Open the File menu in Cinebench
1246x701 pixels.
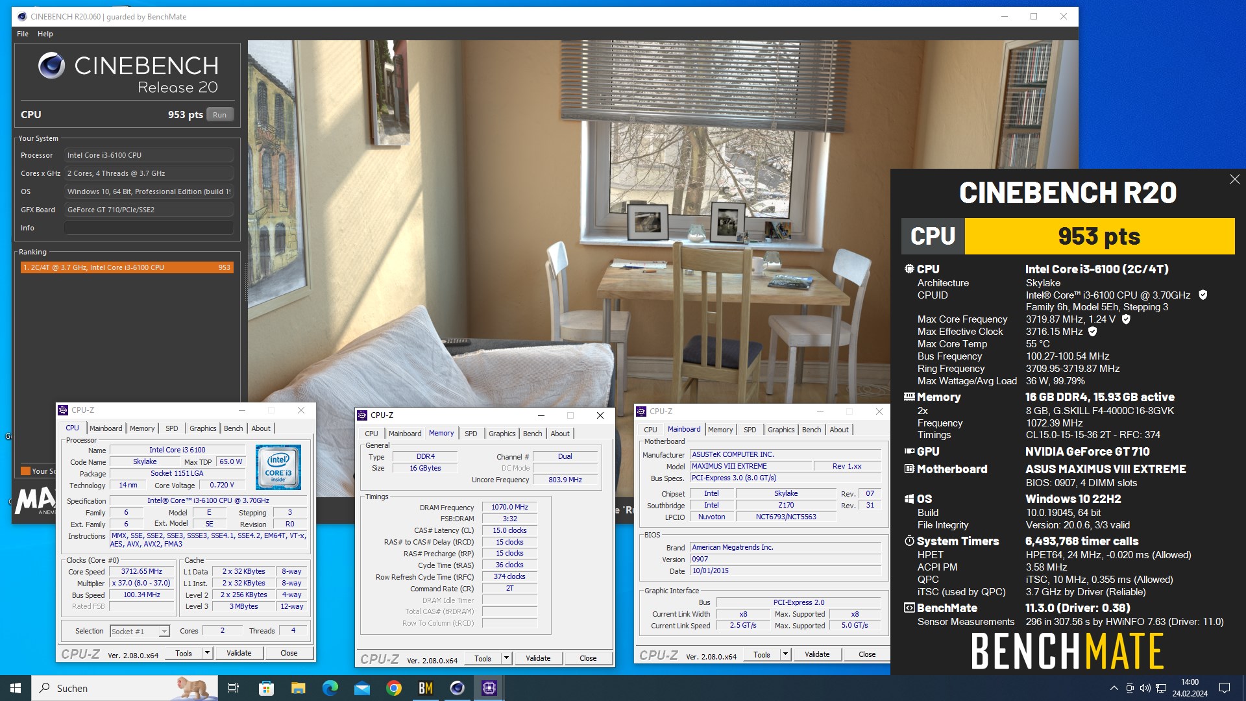pos(23,34)
